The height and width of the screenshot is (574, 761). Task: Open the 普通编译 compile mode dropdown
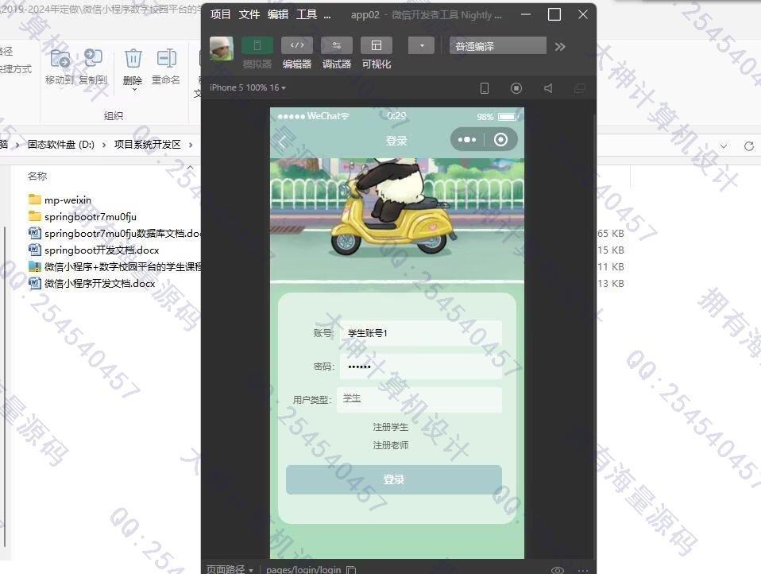tap(497, 46)
